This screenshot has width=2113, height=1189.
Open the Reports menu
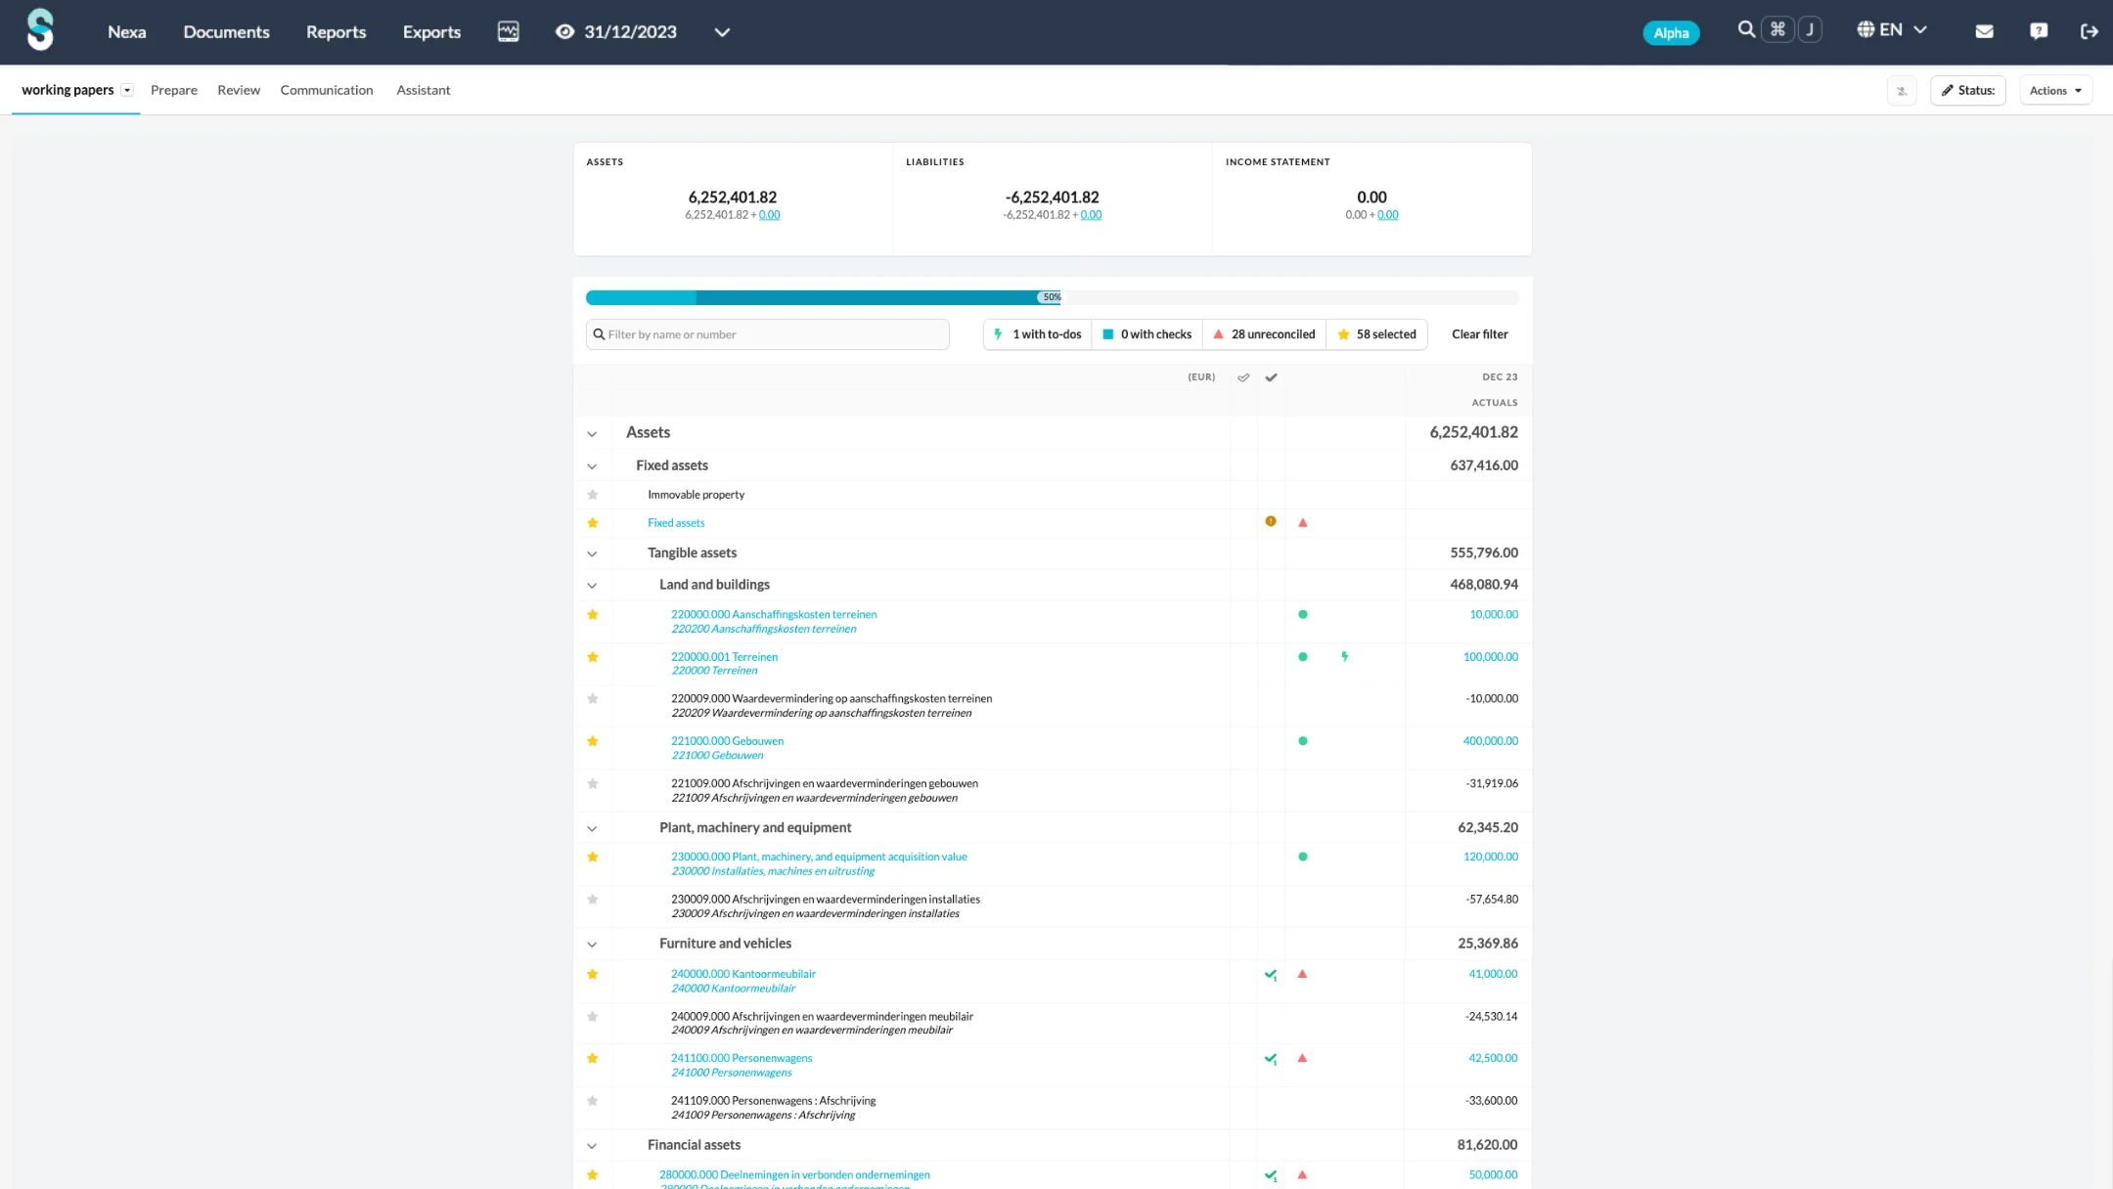(x=336, y=32)
